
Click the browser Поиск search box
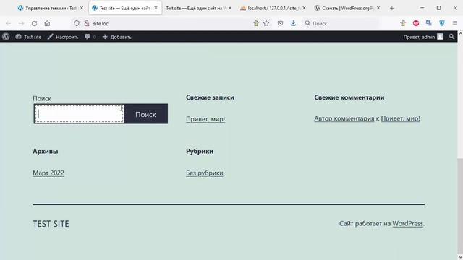(341, 23)
